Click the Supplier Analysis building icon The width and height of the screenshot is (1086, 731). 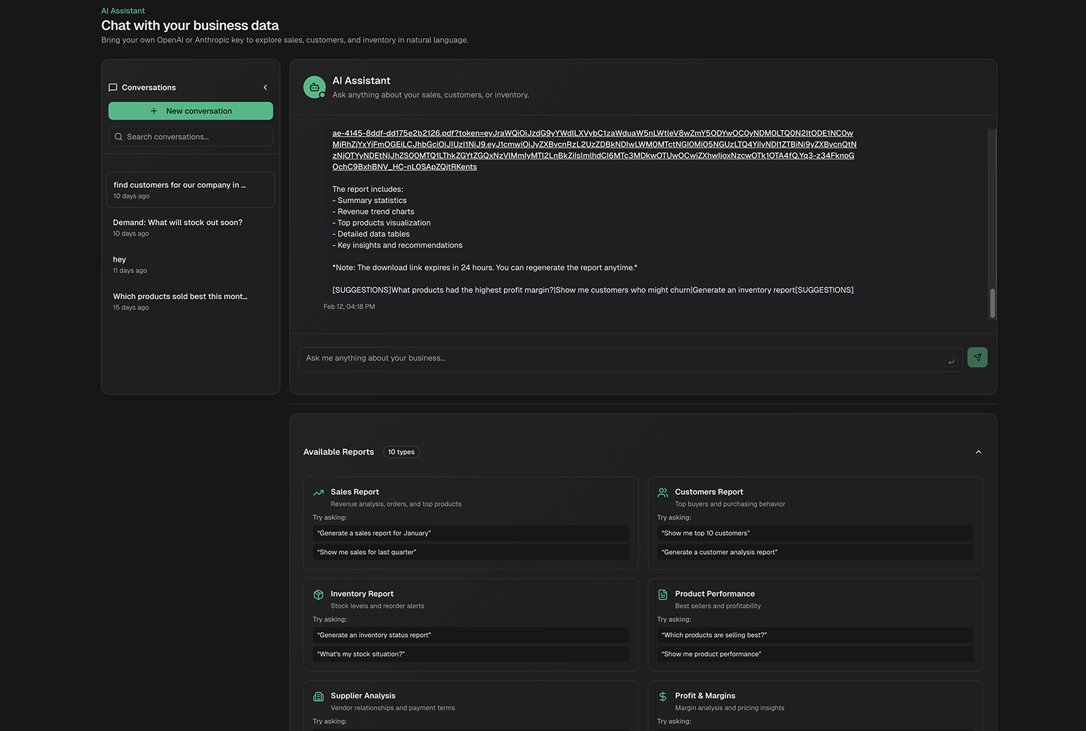319,695
